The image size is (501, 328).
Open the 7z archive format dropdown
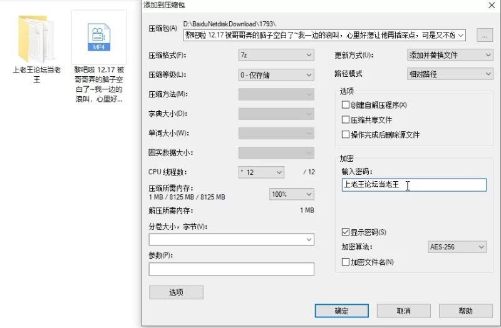[276, 55]
